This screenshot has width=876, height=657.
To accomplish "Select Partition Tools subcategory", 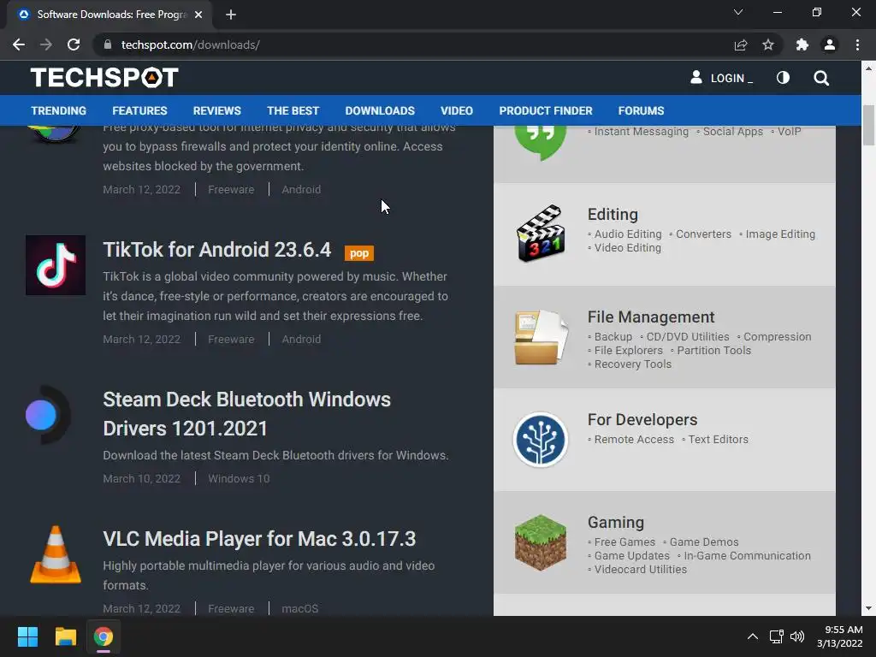I will pos(714,350).
